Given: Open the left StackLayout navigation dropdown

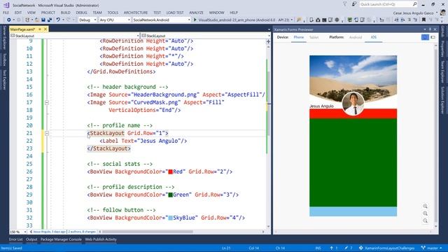Looking at the screenshot, I should coord(75,36).
